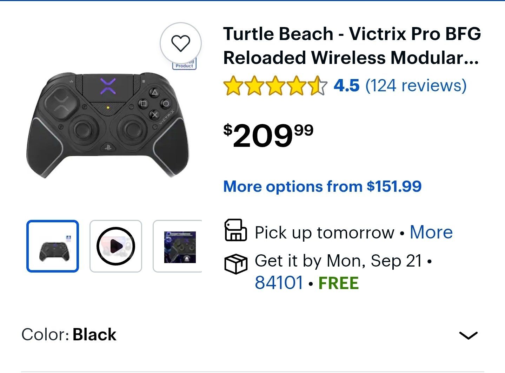Click the Color: Black label
Image resolution: width=505 pixels, height=373 pixels.
coord(69,335)
